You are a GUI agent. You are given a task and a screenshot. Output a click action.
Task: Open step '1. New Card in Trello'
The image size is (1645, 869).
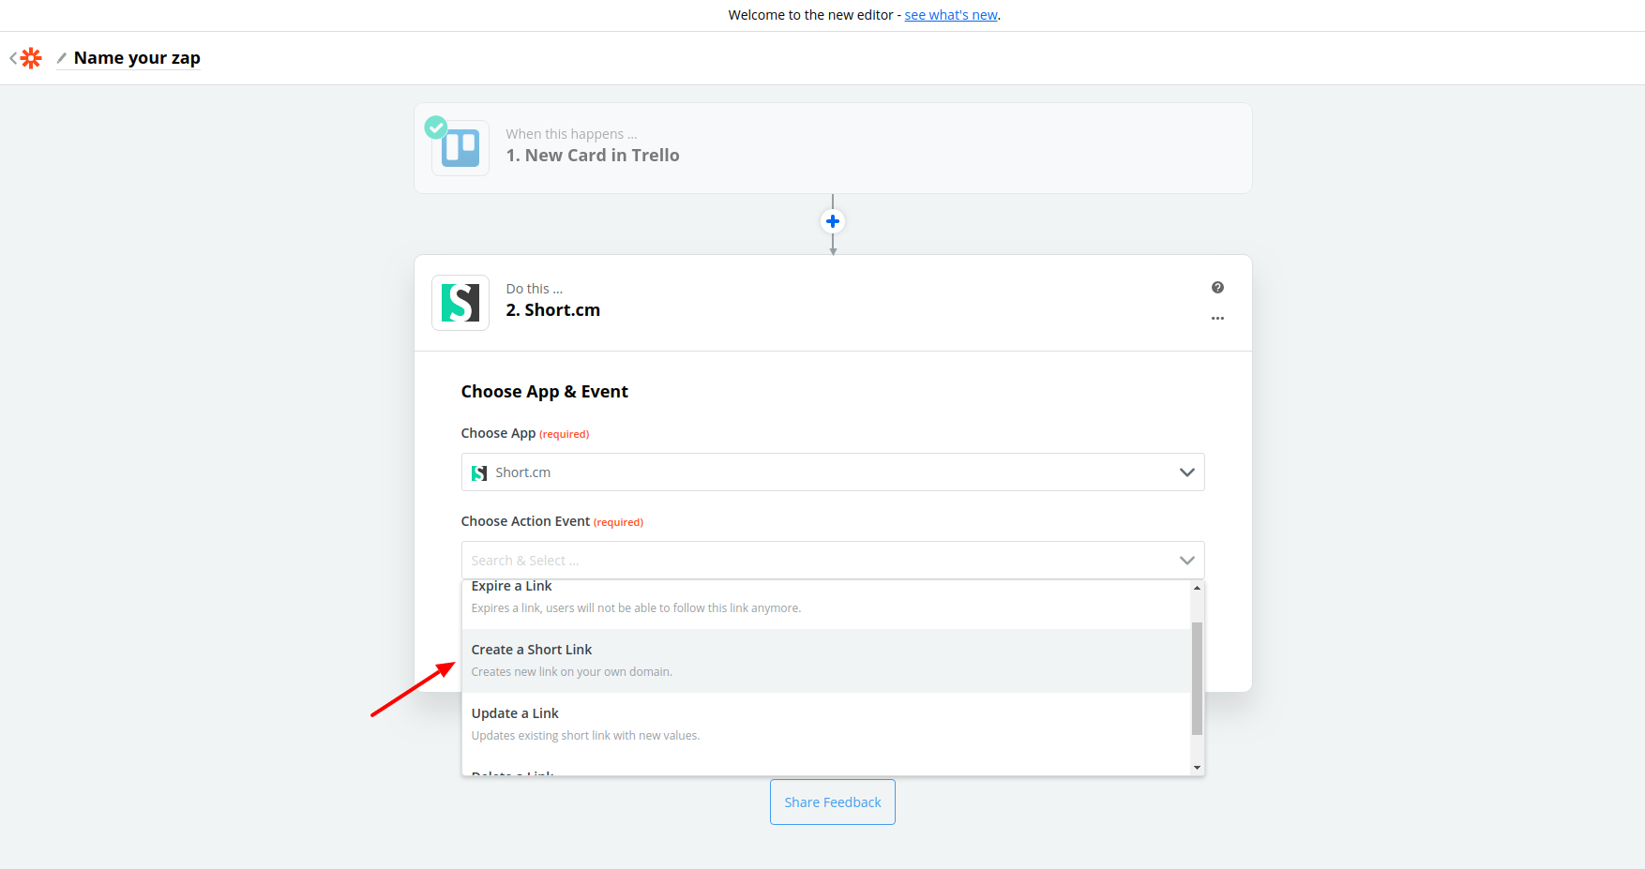coord(833,148)
